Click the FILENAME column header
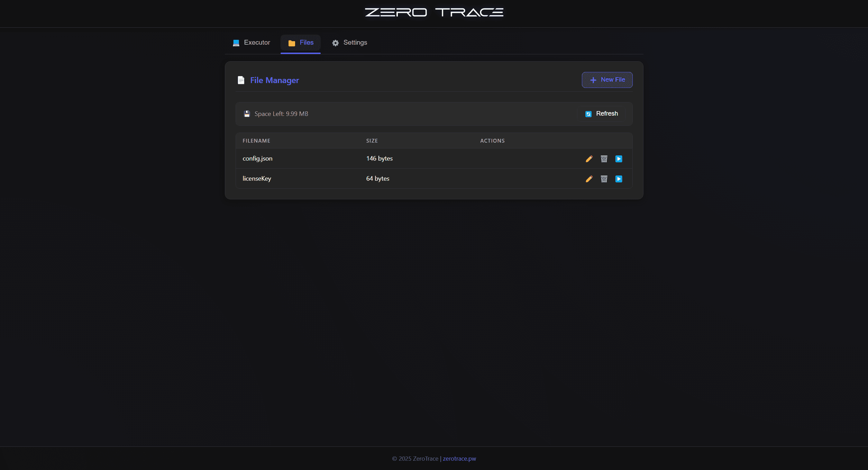This screenshot has height=470, width=868. click(256, 141)
